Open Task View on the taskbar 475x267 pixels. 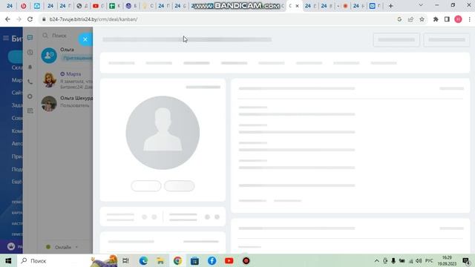[125, 260]
